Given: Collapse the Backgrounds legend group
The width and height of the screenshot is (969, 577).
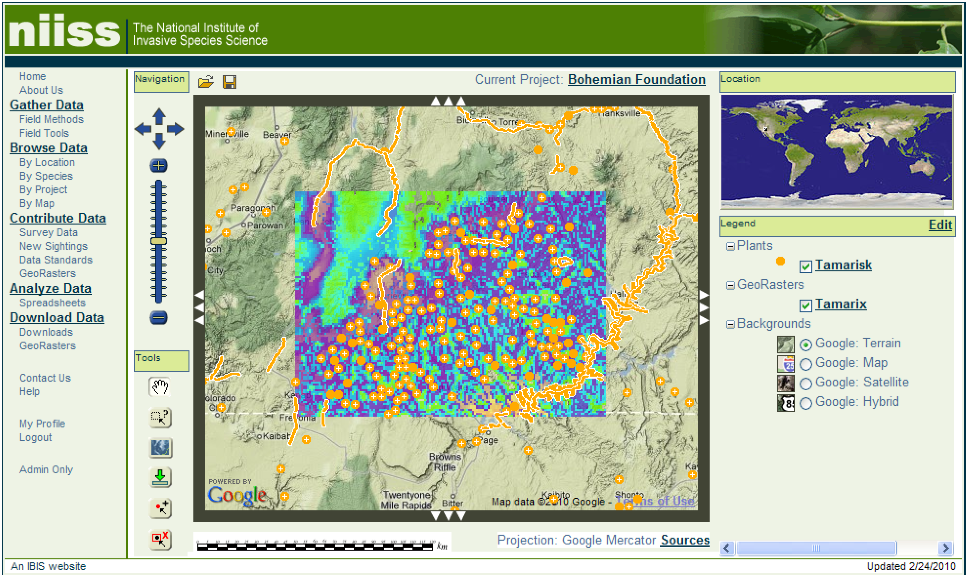Looking at the screenshot, I should pos(730,324).
